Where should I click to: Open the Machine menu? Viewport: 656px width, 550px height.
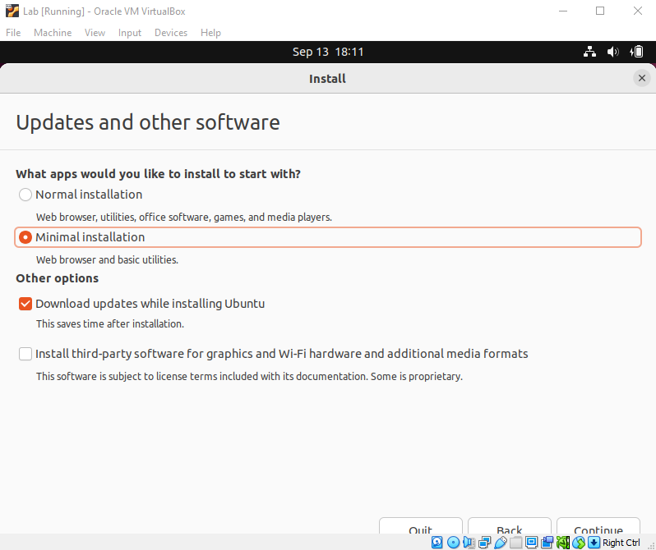[x=53, y=33]
